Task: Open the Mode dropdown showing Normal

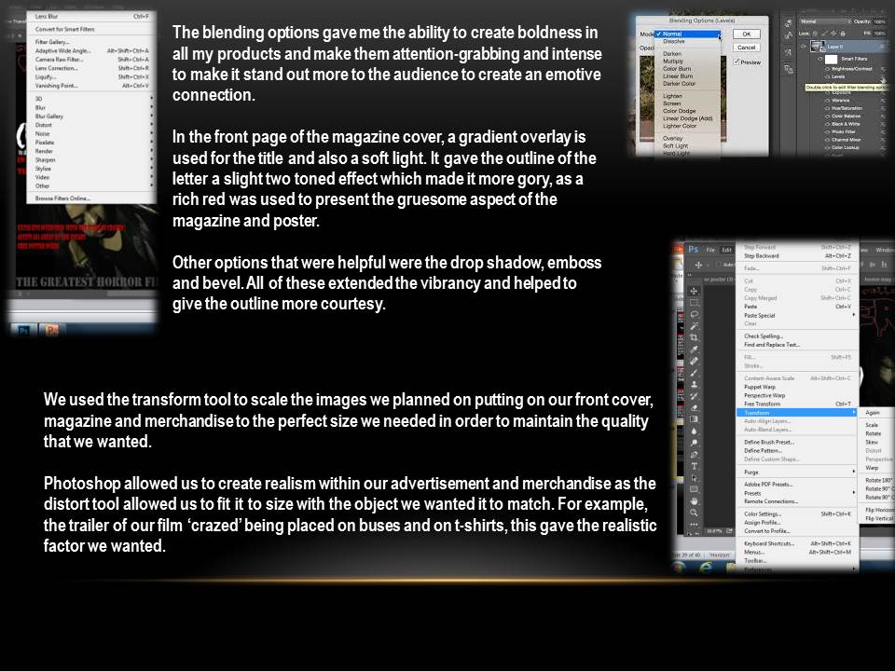Action: [x=688, y=34]
